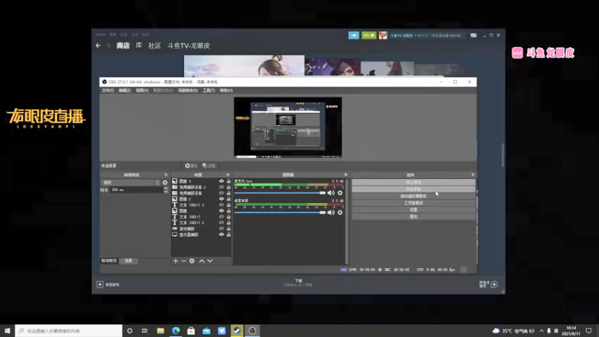Open OBS 工具(T) menu
The width and height of the screenshot is (599, 337).
point(209,91)
